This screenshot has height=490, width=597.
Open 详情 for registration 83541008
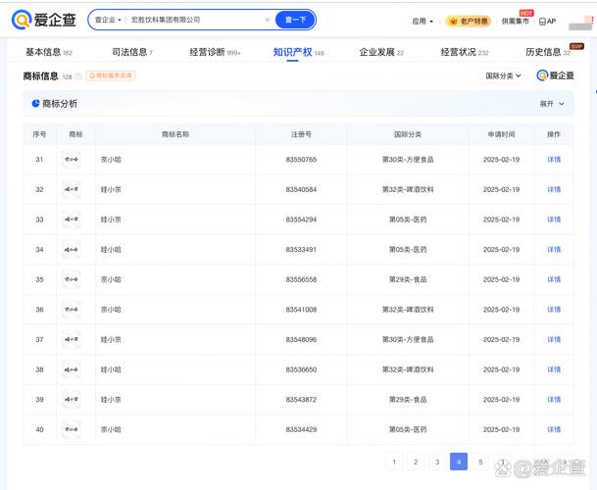coord(554,310)
